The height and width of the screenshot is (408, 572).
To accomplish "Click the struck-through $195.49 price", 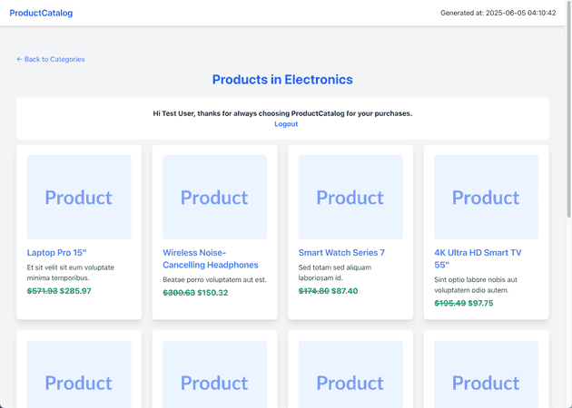I will 449,304.
